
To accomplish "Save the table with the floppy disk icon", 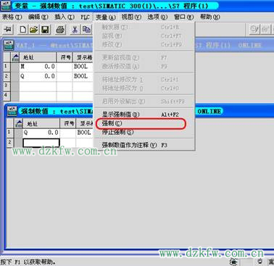I will pos(45,30).
